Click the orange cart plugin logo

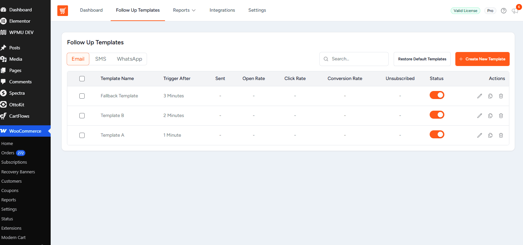tap(63, 11)
